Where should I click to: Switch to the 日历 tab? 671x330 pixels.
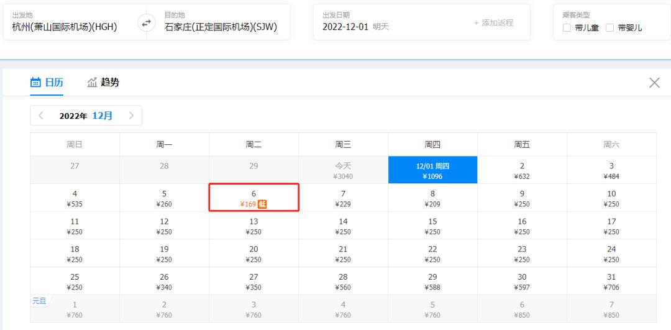click(47, 82)
